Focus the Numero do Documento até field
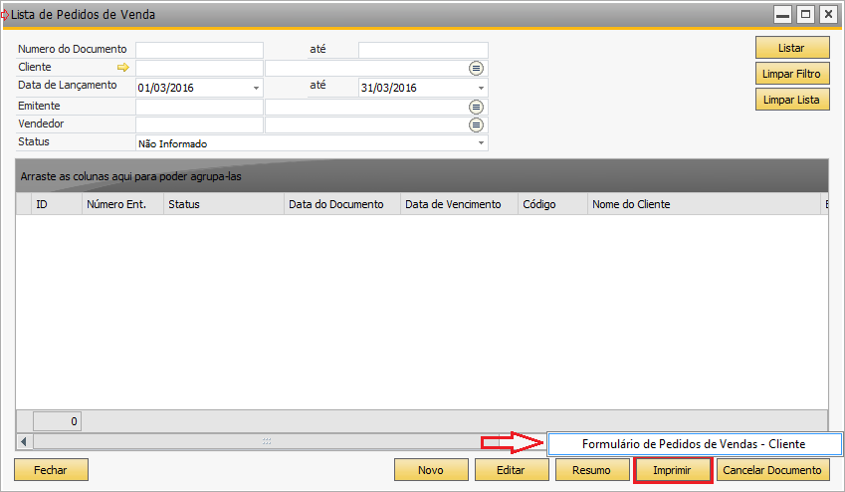Image resolution: width=845 pixels, height=492 pixels. pyautogui.click(x=423, y=50)
